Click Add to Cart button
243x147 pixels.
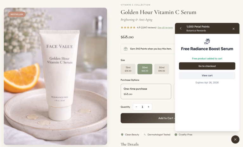coord(148,118)
